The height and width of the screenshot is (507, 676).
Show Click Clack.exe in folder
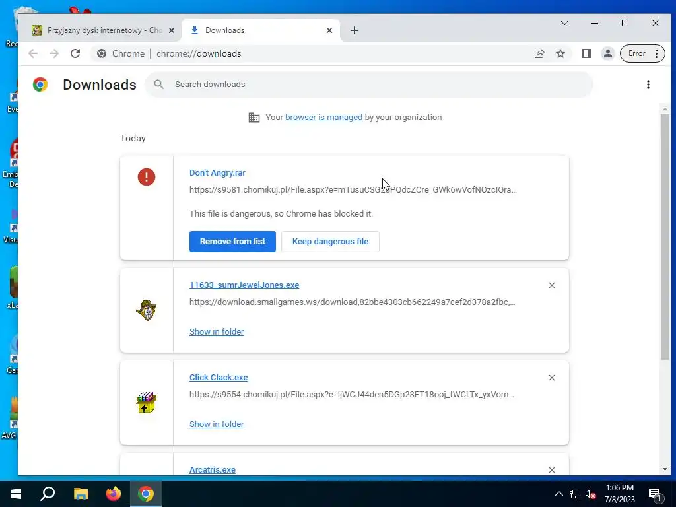click(217, 424)
